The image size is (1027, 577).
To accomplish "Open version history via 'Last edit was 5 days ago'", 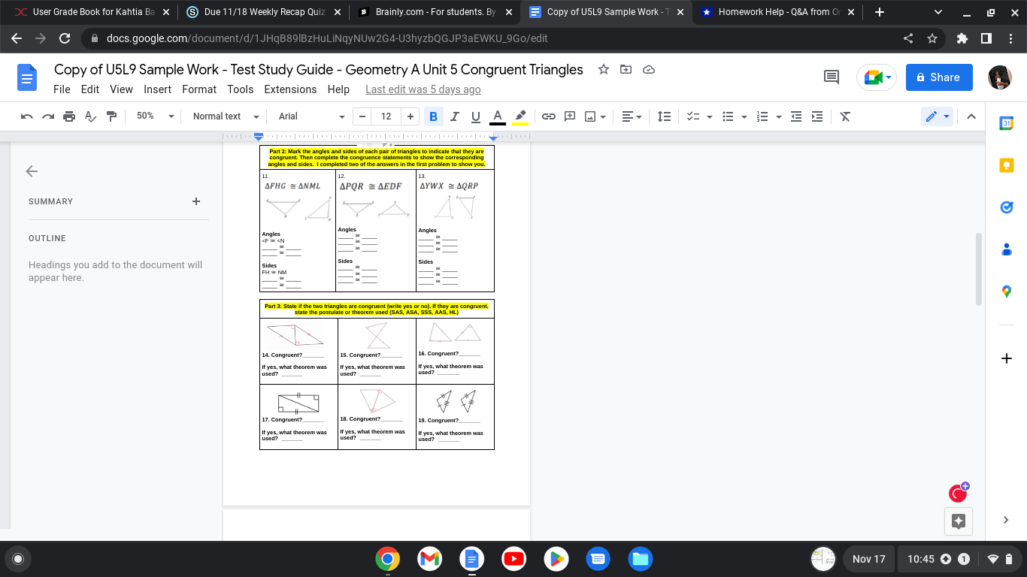I will pos(423,89).
